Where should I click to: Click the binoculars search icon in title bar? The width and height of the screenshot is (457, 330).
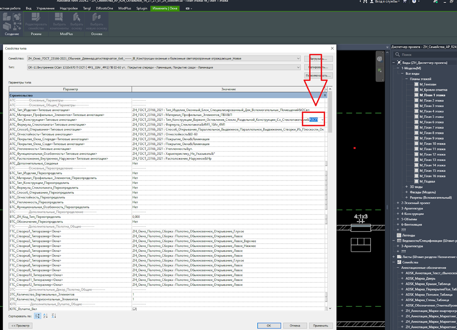click(x=365, y=1)
